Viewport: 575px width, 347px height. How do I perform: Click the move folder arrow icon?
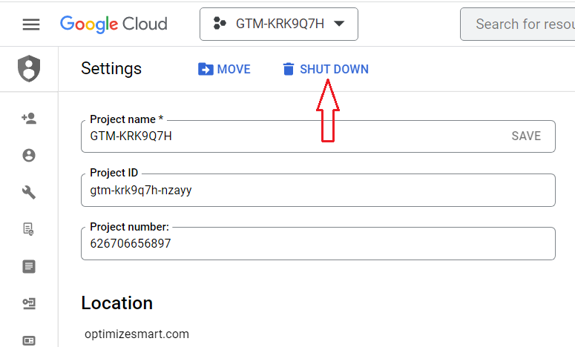pyautogui.click(x=206, y=69)
